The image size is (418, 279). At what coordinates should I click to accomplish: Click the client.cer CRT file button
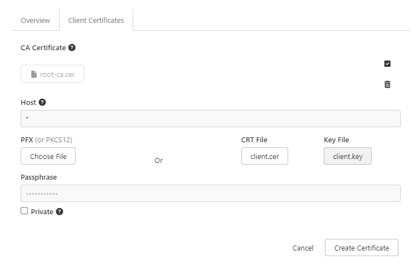[x=265, y=156]
